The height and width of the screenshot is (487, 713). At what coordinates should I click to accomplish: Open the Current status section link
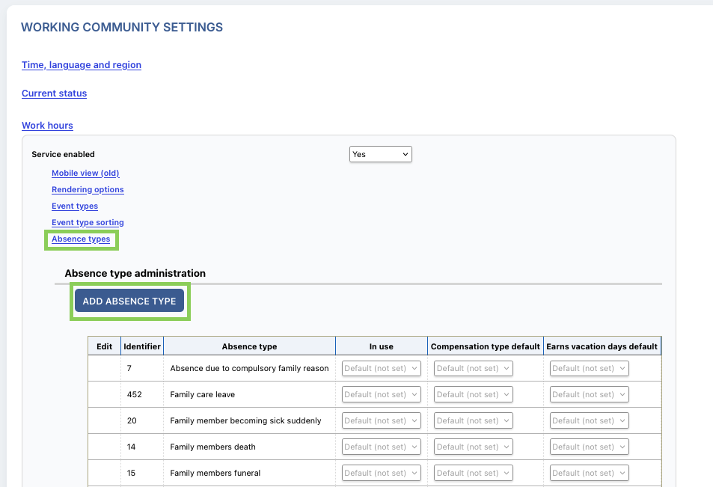54,94
